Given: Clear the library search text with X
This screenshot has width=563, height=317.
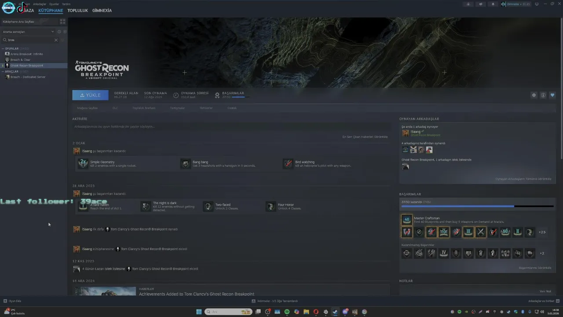Looking at the screenshot, I should point(56,40).
